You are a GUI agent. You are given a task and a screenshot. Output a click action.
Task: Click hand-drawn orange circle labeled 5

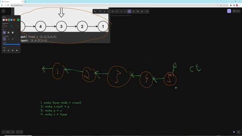(x=170, y=79)
